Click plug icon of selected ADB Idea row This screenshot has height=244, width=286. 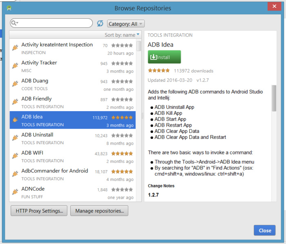(16, 119)
